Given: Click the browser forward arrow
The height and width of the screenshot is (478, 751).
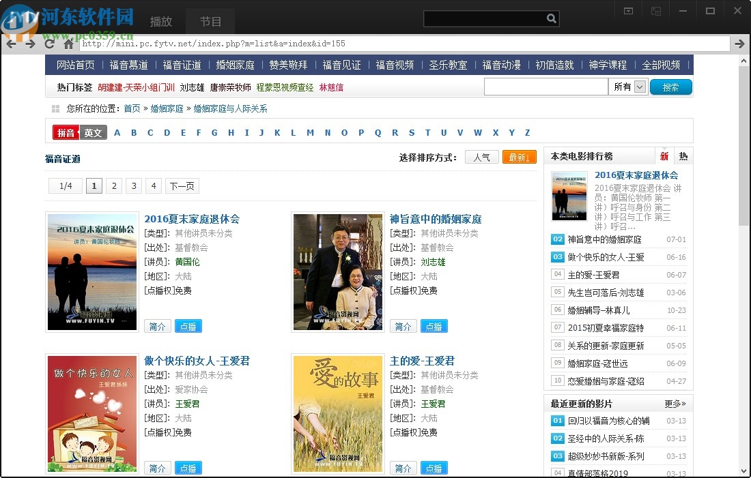Looking at the screenshot, I should coord(30,44).
